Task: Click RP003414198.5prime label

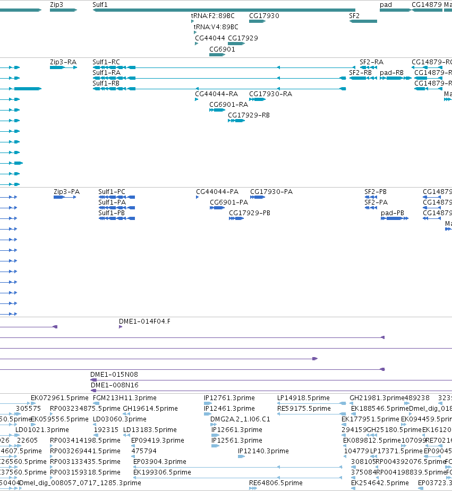Action: pyautogui.click(x=85, y=441)
